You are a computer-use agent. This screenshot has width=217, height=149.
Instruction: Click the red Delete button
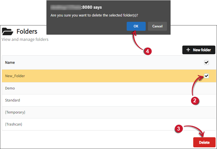[x=204, y=142]
